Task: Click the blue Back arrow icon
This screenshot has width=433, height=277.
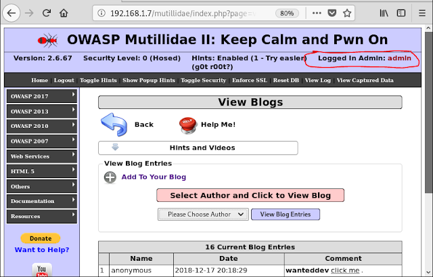Action: point(114,125)
